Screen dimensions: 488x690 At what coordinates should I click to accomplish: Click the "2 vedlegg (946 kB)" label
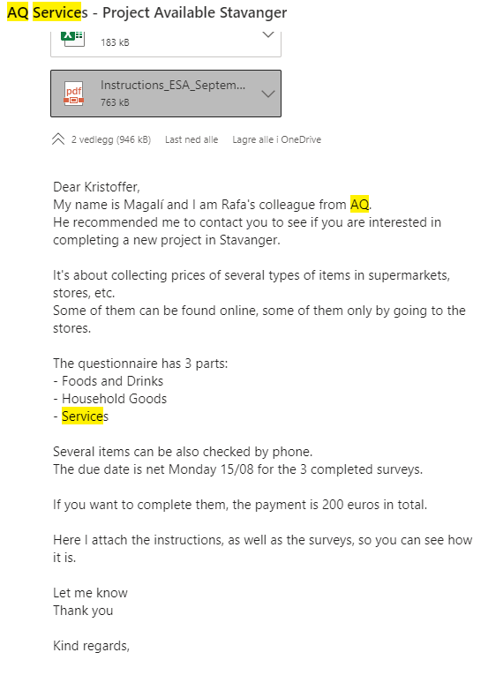click(111, 139)
